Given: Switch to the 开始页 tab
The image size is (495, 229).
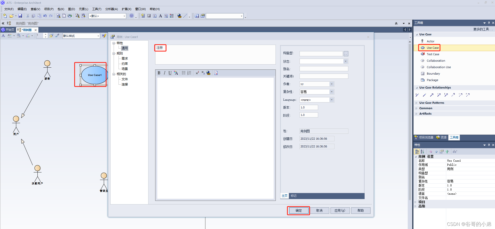Looking at the screenshot, I should [8, 30].
